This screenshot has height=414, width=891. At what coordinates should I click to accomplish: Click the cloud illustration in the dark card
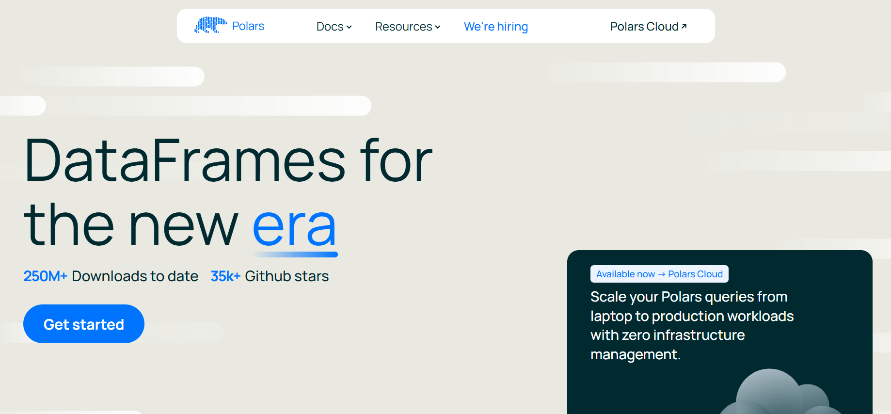tap(780, 394)
